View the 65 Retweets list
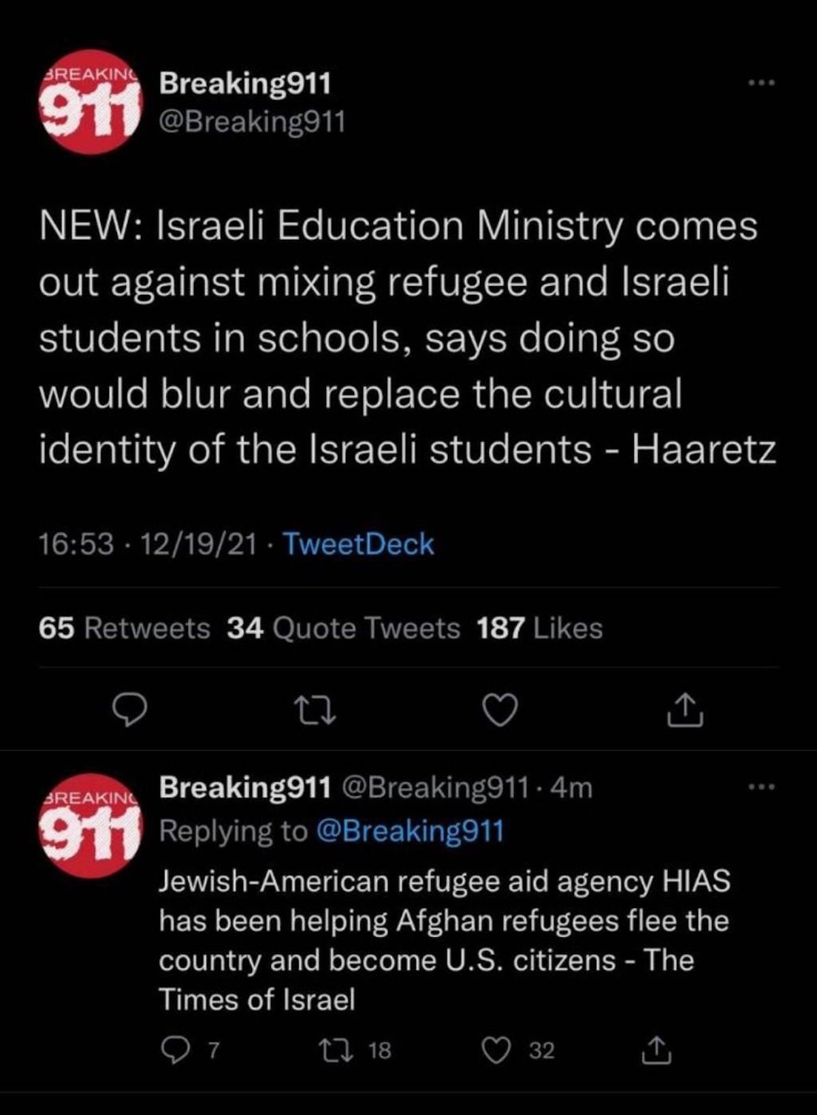 click(125, 628)
